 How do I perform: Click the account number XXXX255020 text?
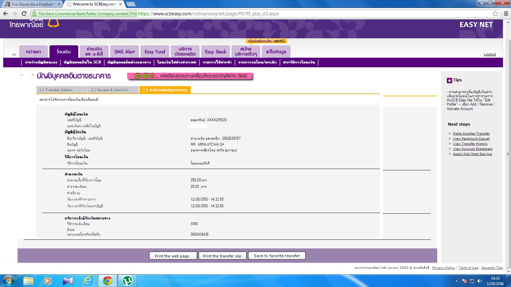point(217,120)
